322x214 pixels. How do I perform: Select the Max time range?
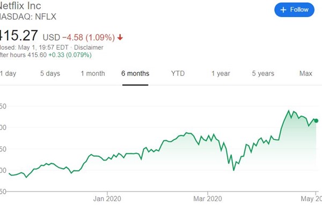tap(306, 73)
